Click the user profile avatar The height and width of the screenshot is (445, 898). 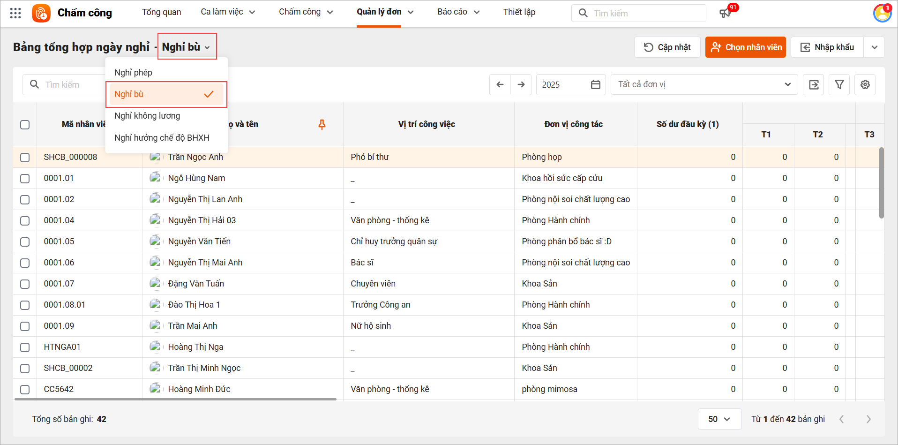tap(882, 13)
